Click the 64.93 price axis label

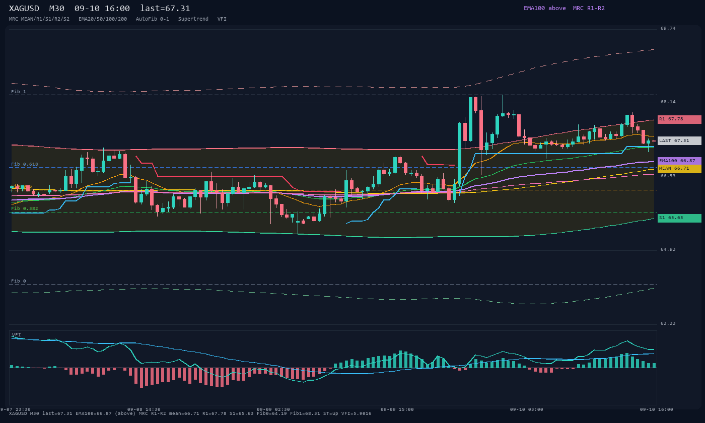[x=668, y=250]
